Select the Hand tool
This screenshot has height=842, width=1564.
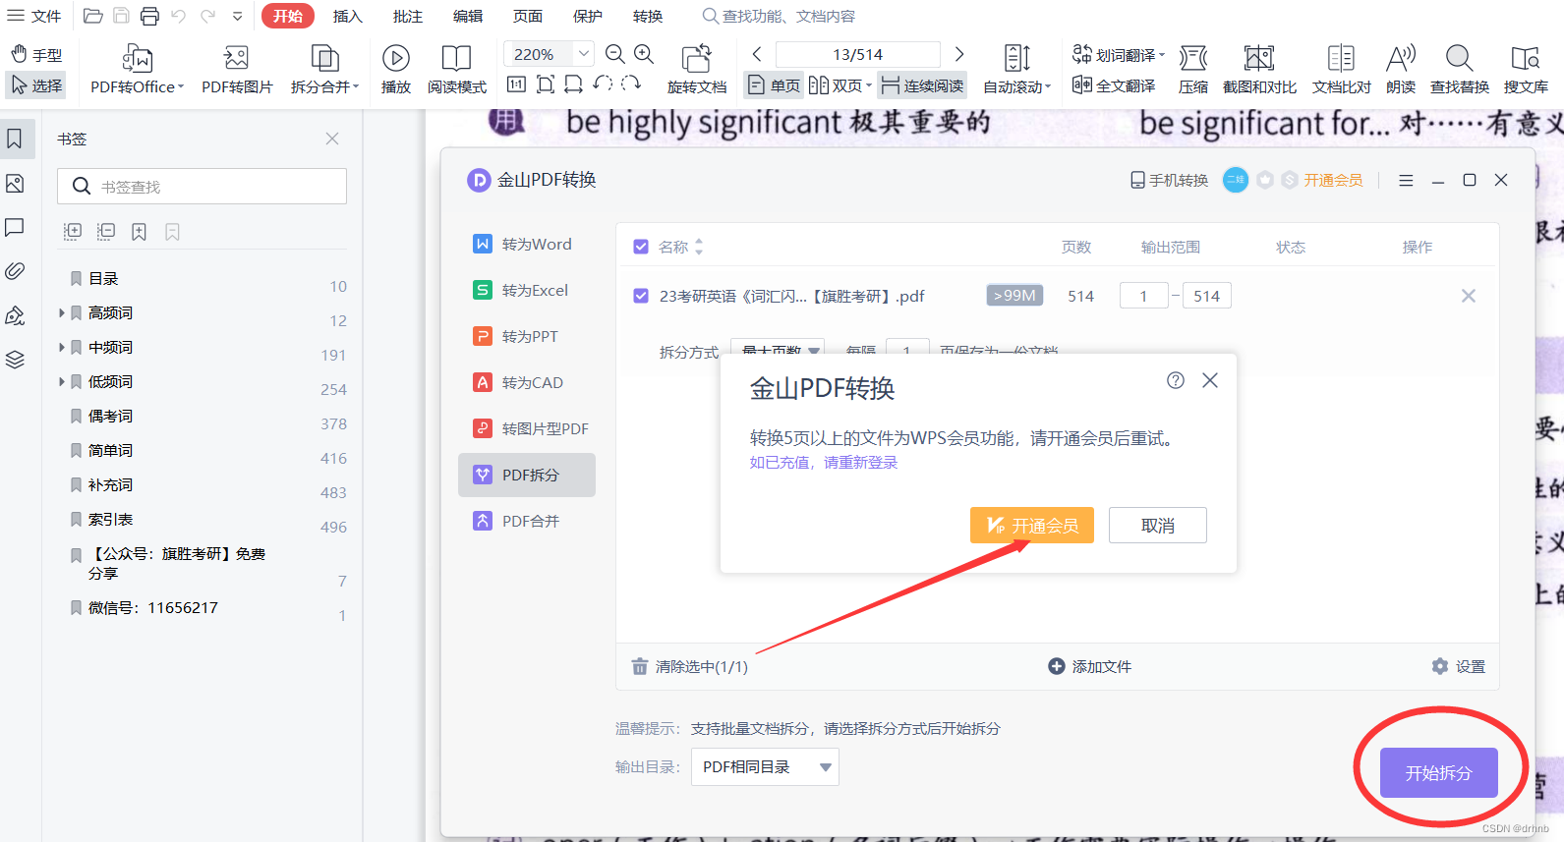coord(35,55)
